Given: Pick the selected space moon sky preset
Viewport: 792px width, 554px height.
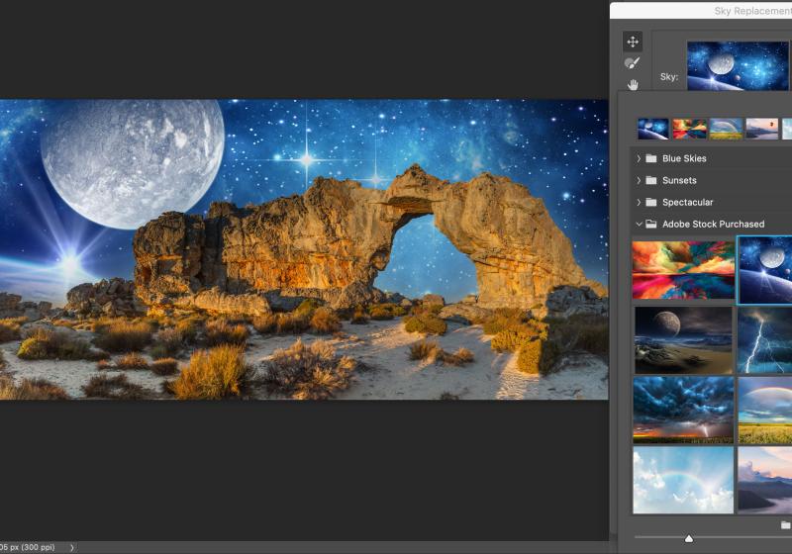Looking at the screenshot, I should coord(764,270).
